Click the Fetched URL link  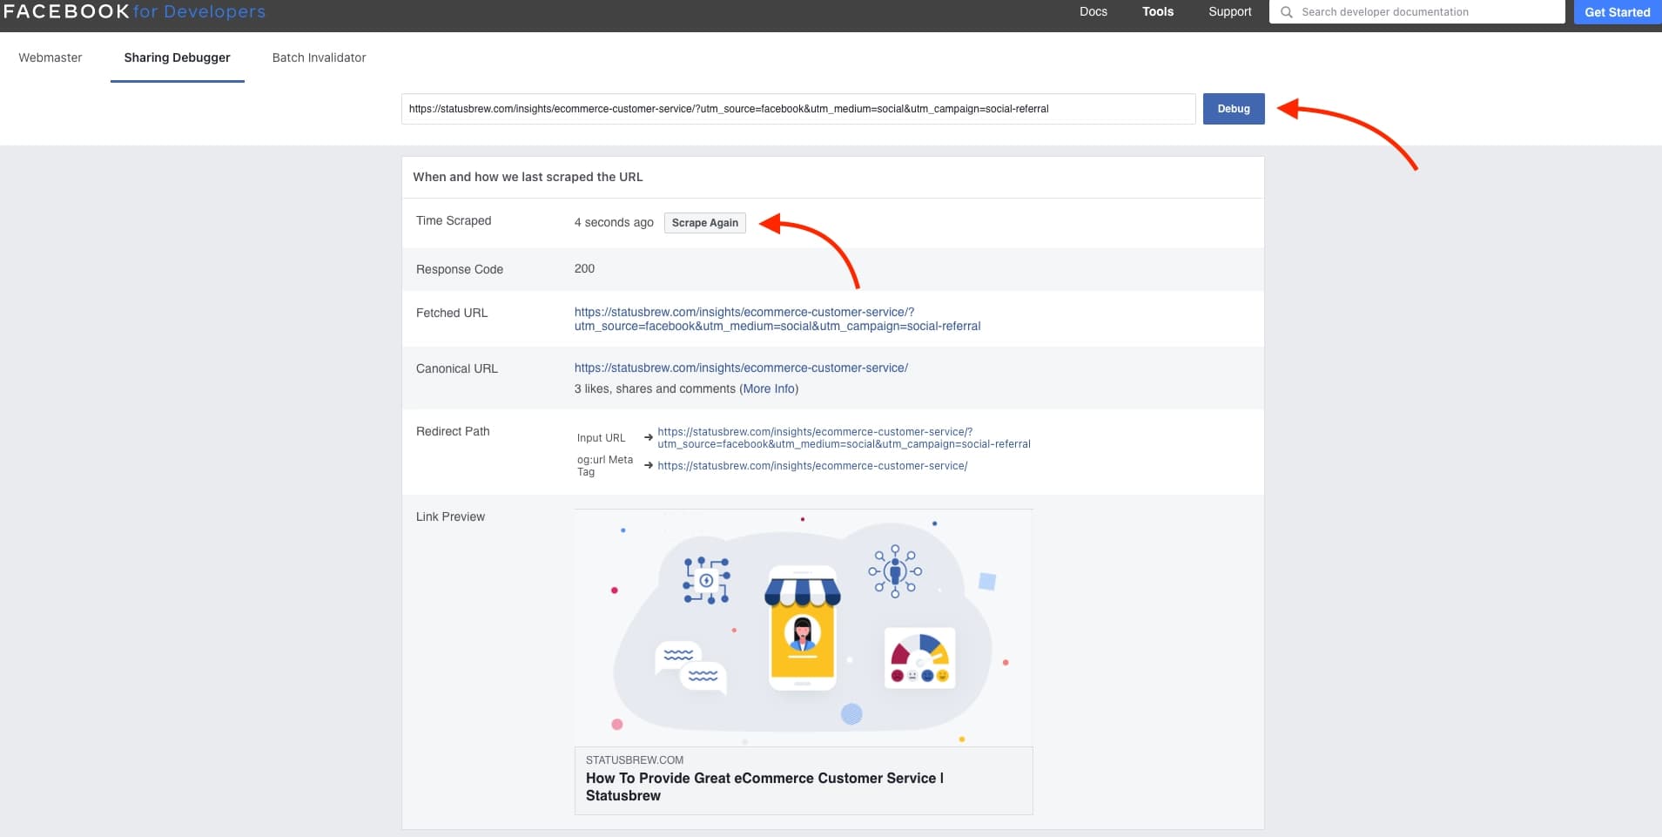pos(777,319)
